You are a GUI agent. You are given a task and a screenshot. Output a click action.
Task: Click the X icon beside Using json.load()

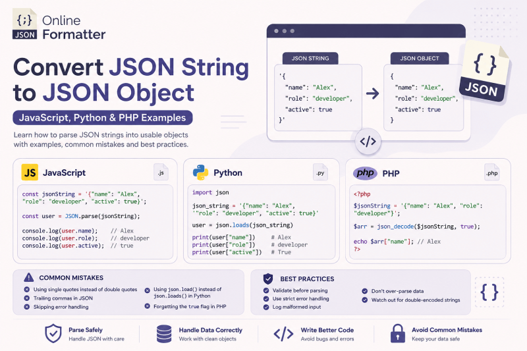point(147,290)
